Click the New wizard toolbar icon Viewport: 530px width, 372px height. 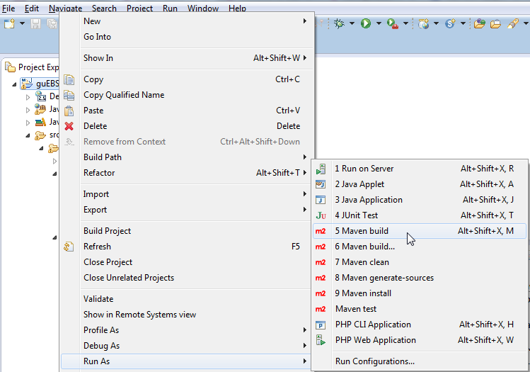[9, 23]
